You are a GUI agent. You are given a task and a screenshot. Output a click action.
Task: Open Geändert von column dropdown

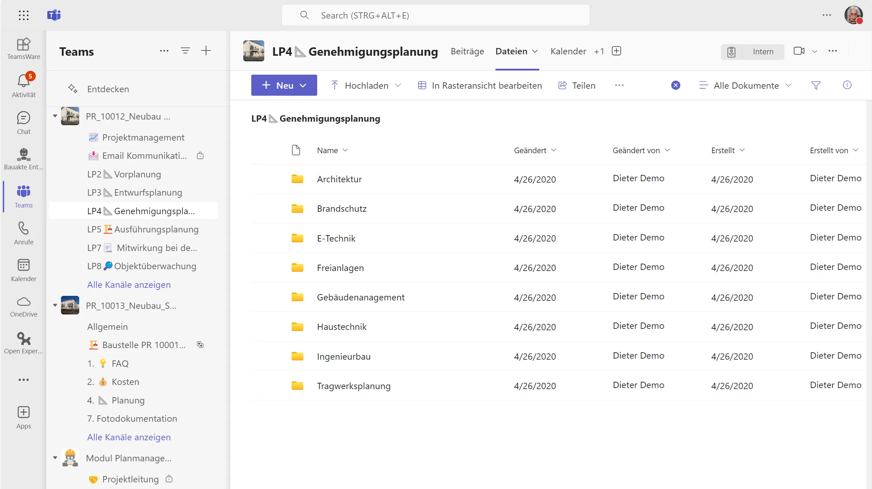click(641, 150)
